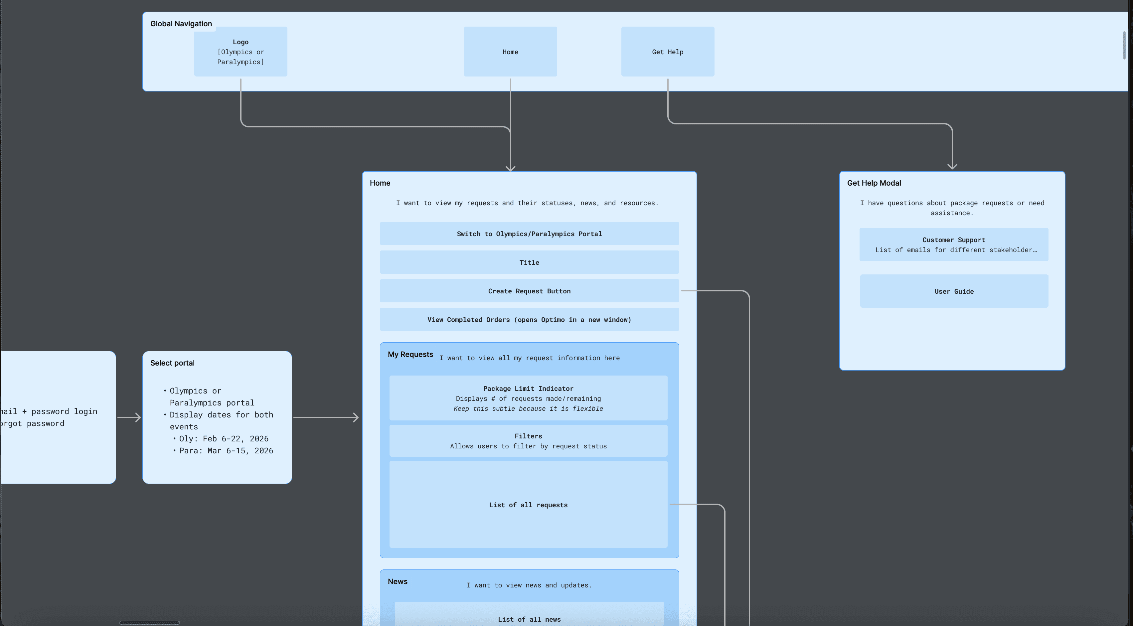Image resolution: width=1133 pixels, height=626 pixels.
Task: Select the Filters card in My Requests
Action: tap(528, 440)
